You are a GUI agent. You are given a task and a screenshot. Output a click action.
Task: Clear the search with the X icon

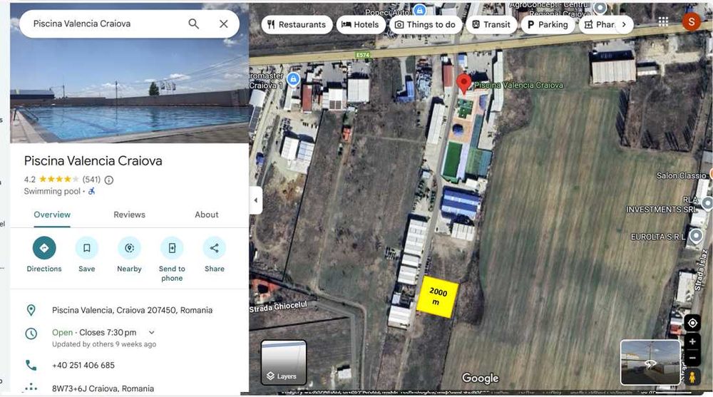223,24
